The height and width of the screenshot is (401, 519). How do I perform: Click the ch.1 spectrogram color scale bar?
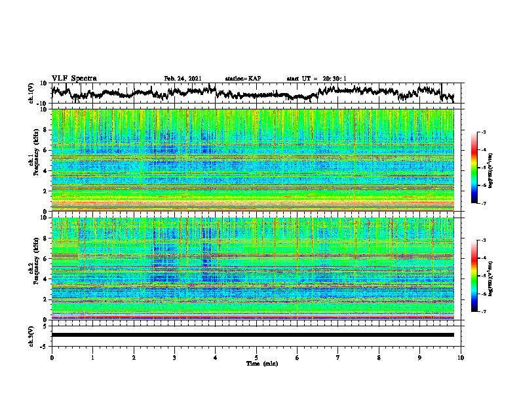pos(474,168)
